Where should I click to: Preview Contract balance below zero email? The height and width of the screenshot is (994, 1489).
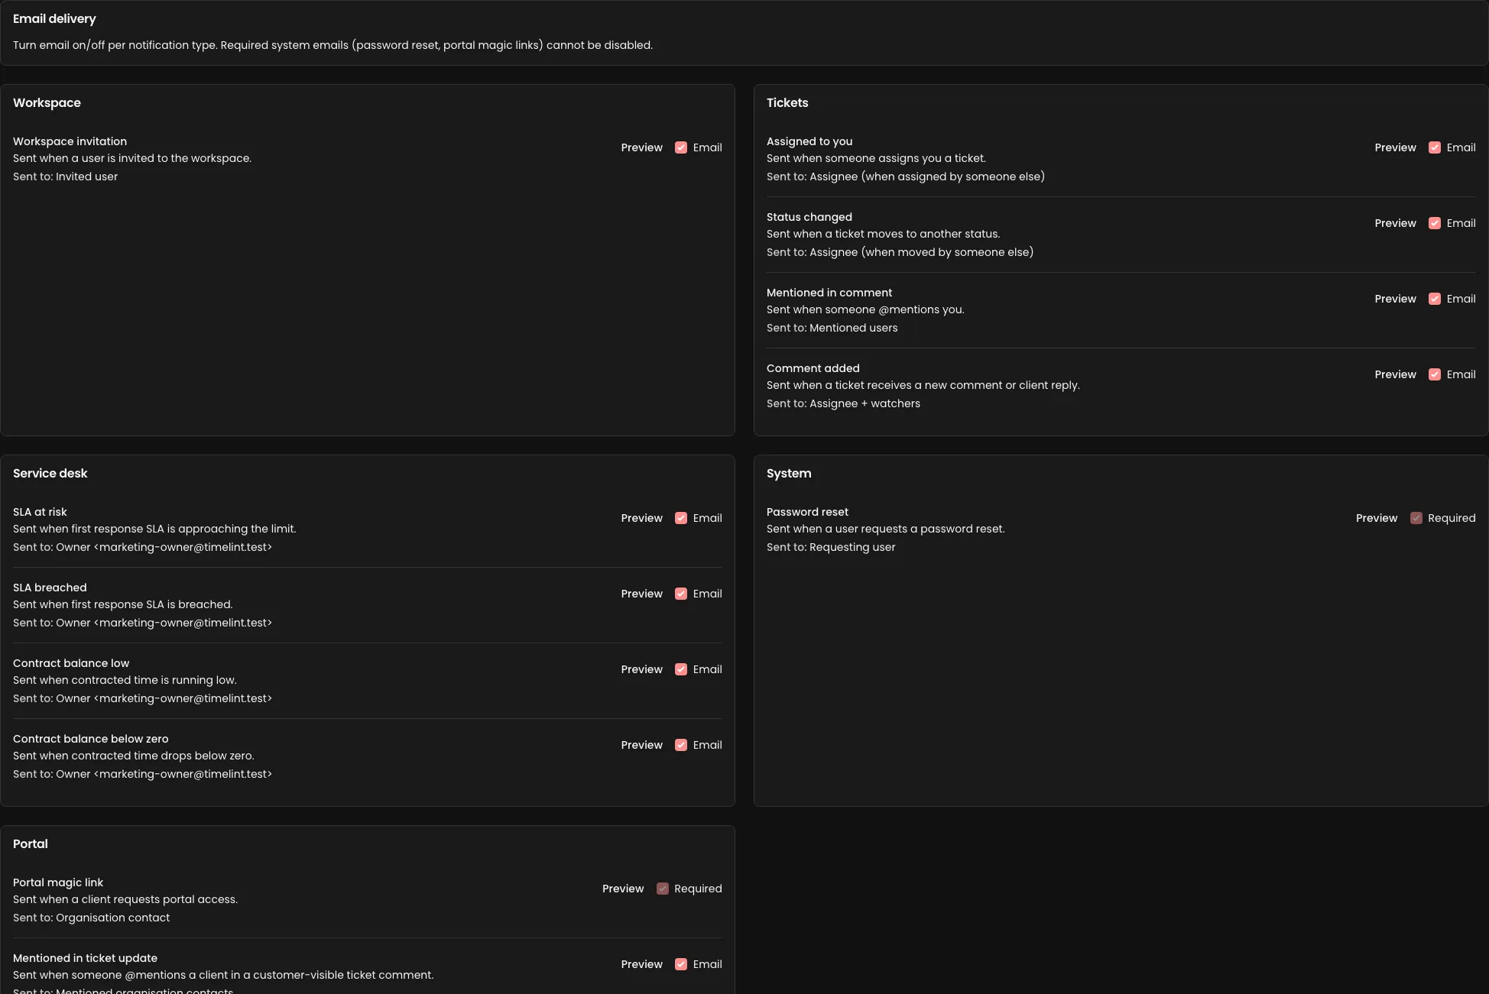click(x=641, y=745)
